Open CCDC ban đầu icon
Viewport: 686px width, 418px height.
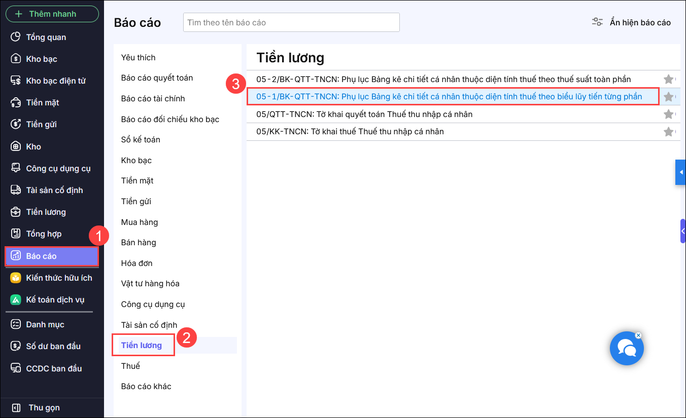pos(16,368)
